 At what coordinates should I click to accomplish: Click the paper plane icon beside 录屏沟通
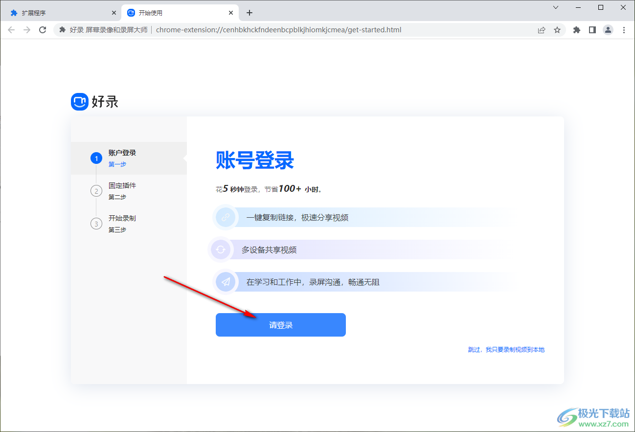[x=226, y=282]
